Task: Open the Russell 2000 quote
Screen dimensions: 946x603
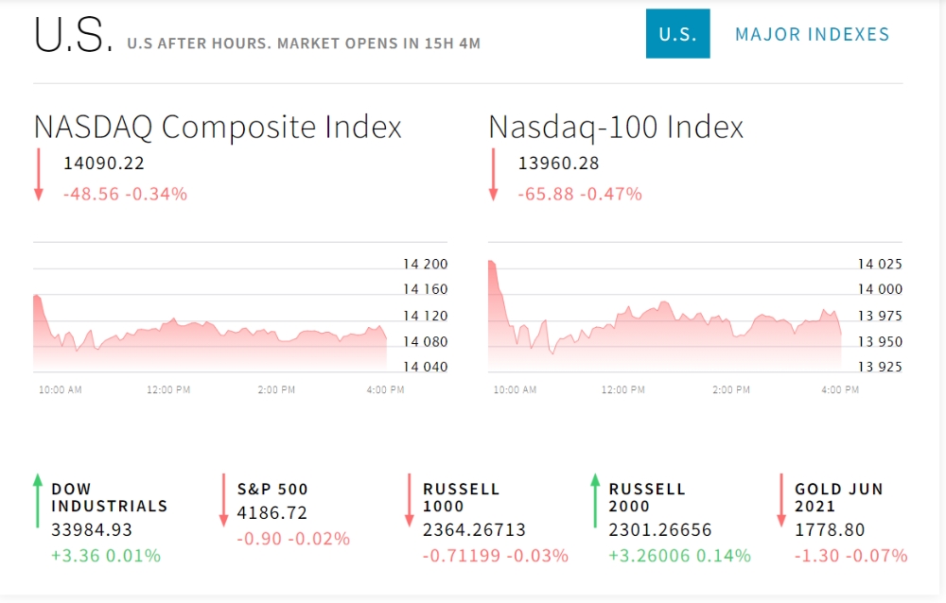Action: coord(647,497)
